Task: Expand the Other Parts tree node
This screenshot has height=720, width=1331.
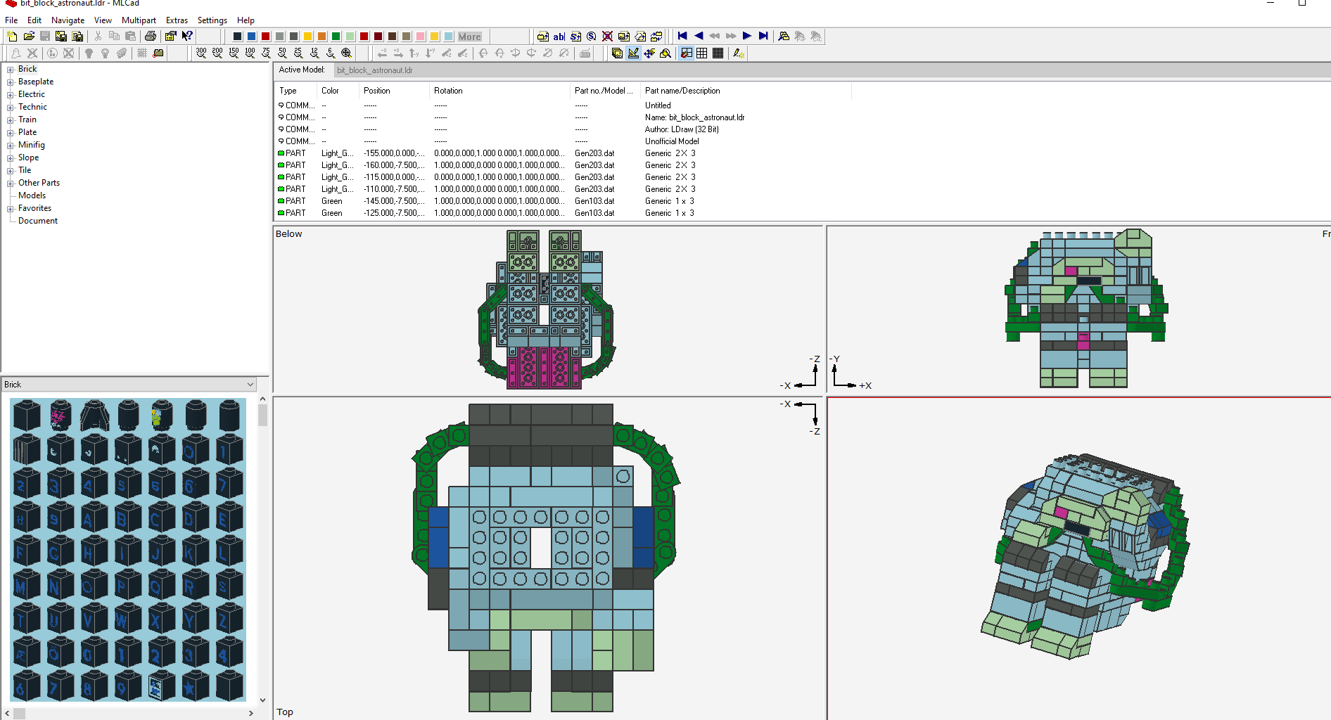Action: click(x=11, y=184)
